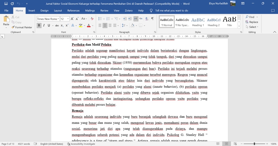Screen dimensions: 278x146
Task: Open the Paste options dropdown arrow
Action: 6,28
